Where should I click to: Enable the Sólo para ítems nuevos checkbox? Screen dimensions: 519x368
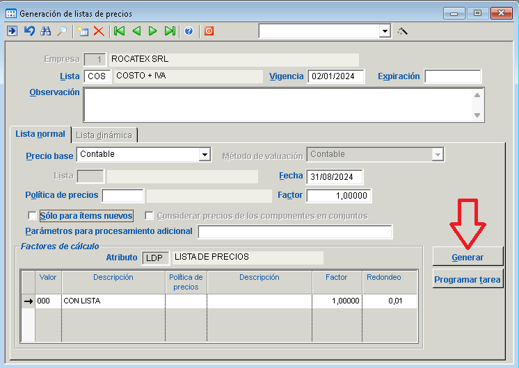pyautogui.click(x=32, y=216)
